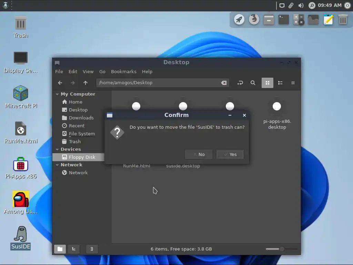
Task: Open the notes editor from dock
Action: (x=328, y=20)
